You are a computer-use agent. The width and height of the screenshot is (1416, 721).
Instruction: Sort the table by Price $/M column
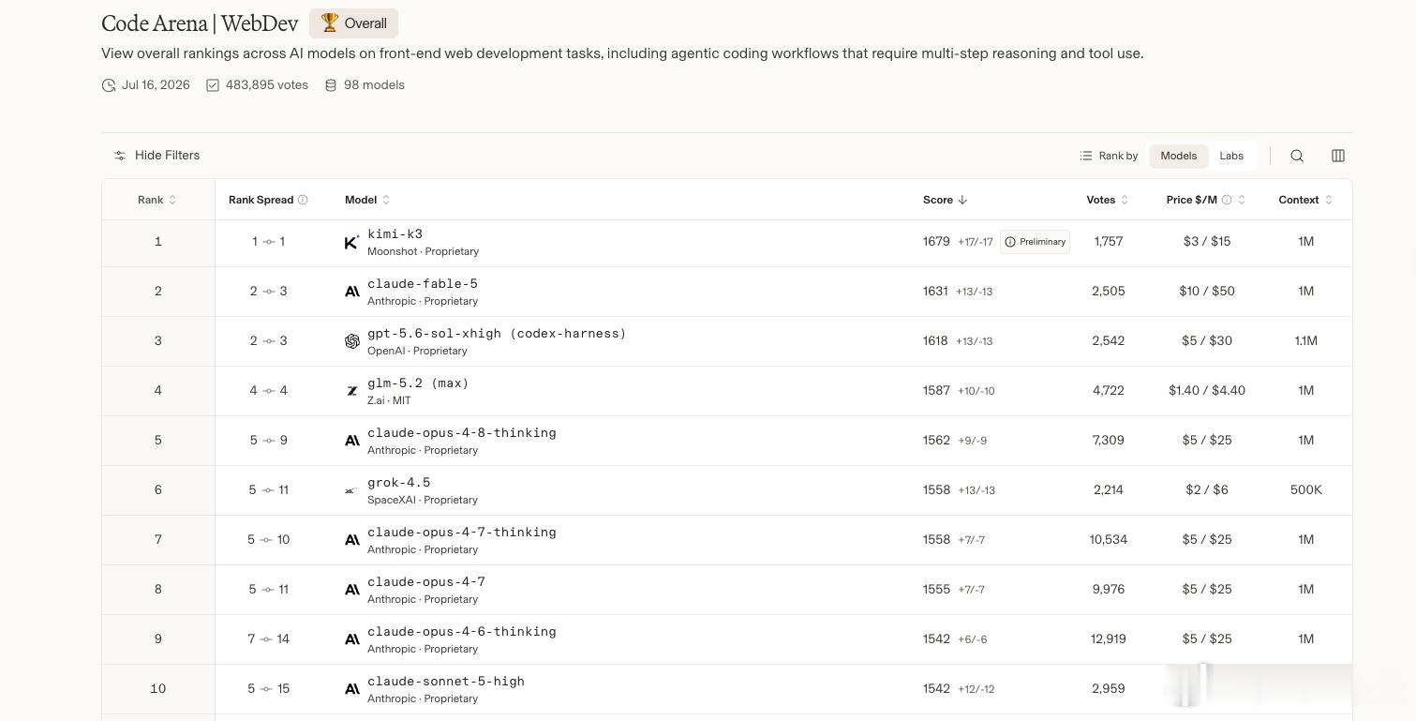pyautogui.click(x=1206, y=200)
